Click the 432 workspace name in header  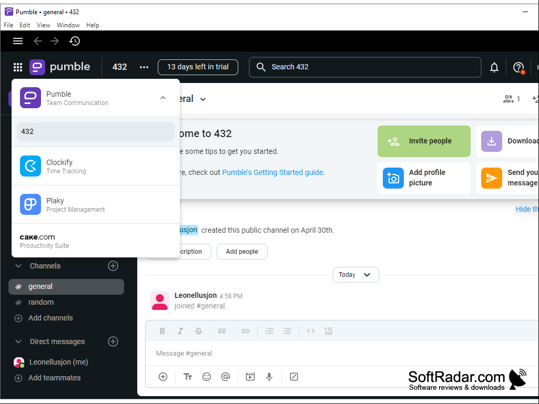pos(119,67)
